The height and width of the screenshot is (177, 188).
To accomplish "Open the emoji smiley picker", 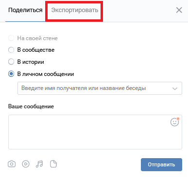I will click(175, 122).
